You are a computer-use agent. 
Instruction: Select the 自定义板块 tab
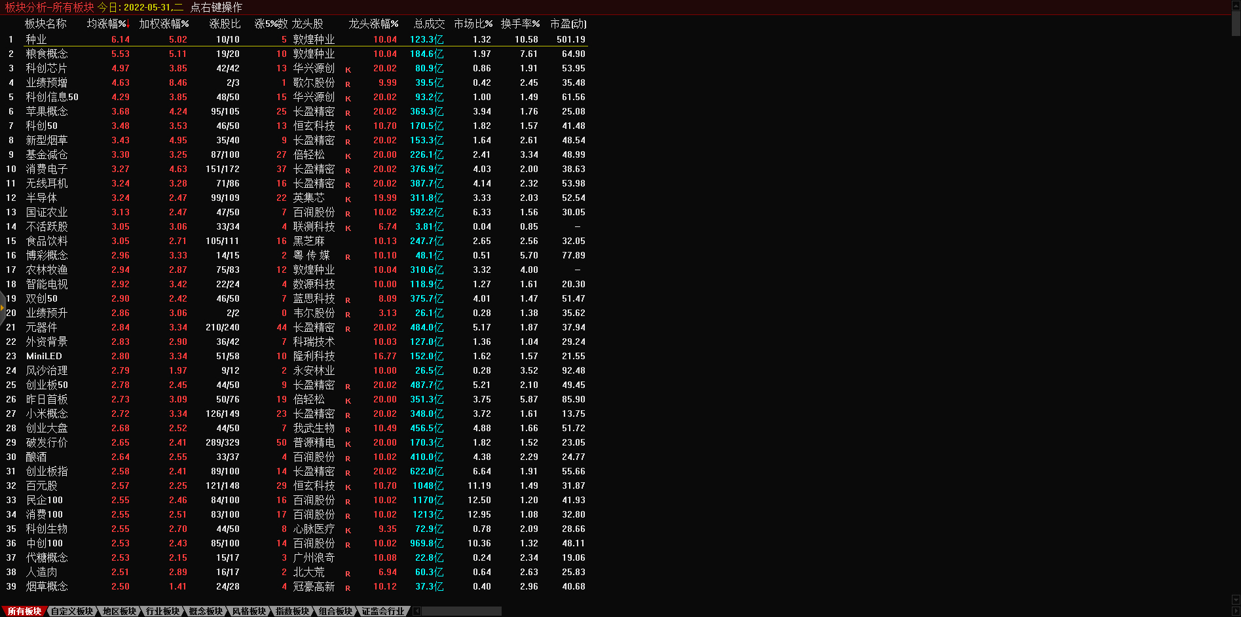pos(72,611)
